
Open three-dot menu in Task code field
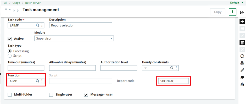point(42,25)
